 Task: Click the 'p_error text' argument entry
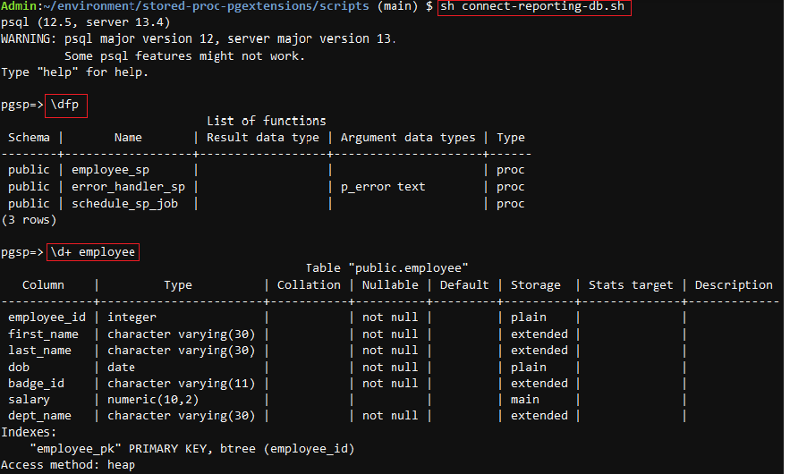coord(383,187)
